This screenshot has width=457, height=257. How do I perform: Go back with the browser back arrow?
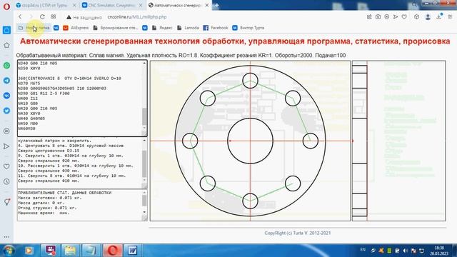tap(20, 17)
